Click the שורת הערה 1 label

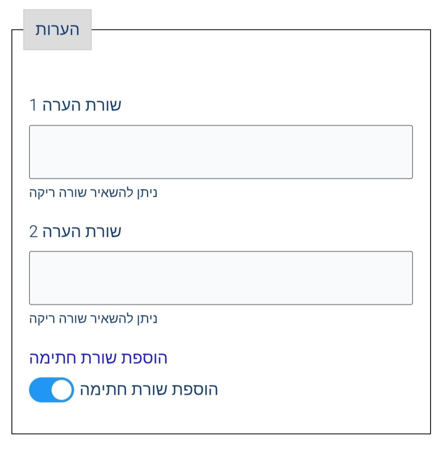[x=75, y=105]
